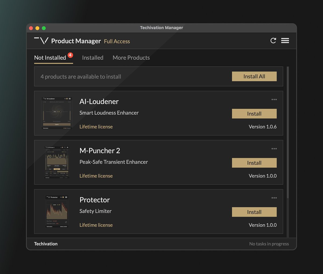Click the AI-Loudener product thumbnail
This screenshot has width=323, height=274.
pyautogui.click(x=57, y=113)
